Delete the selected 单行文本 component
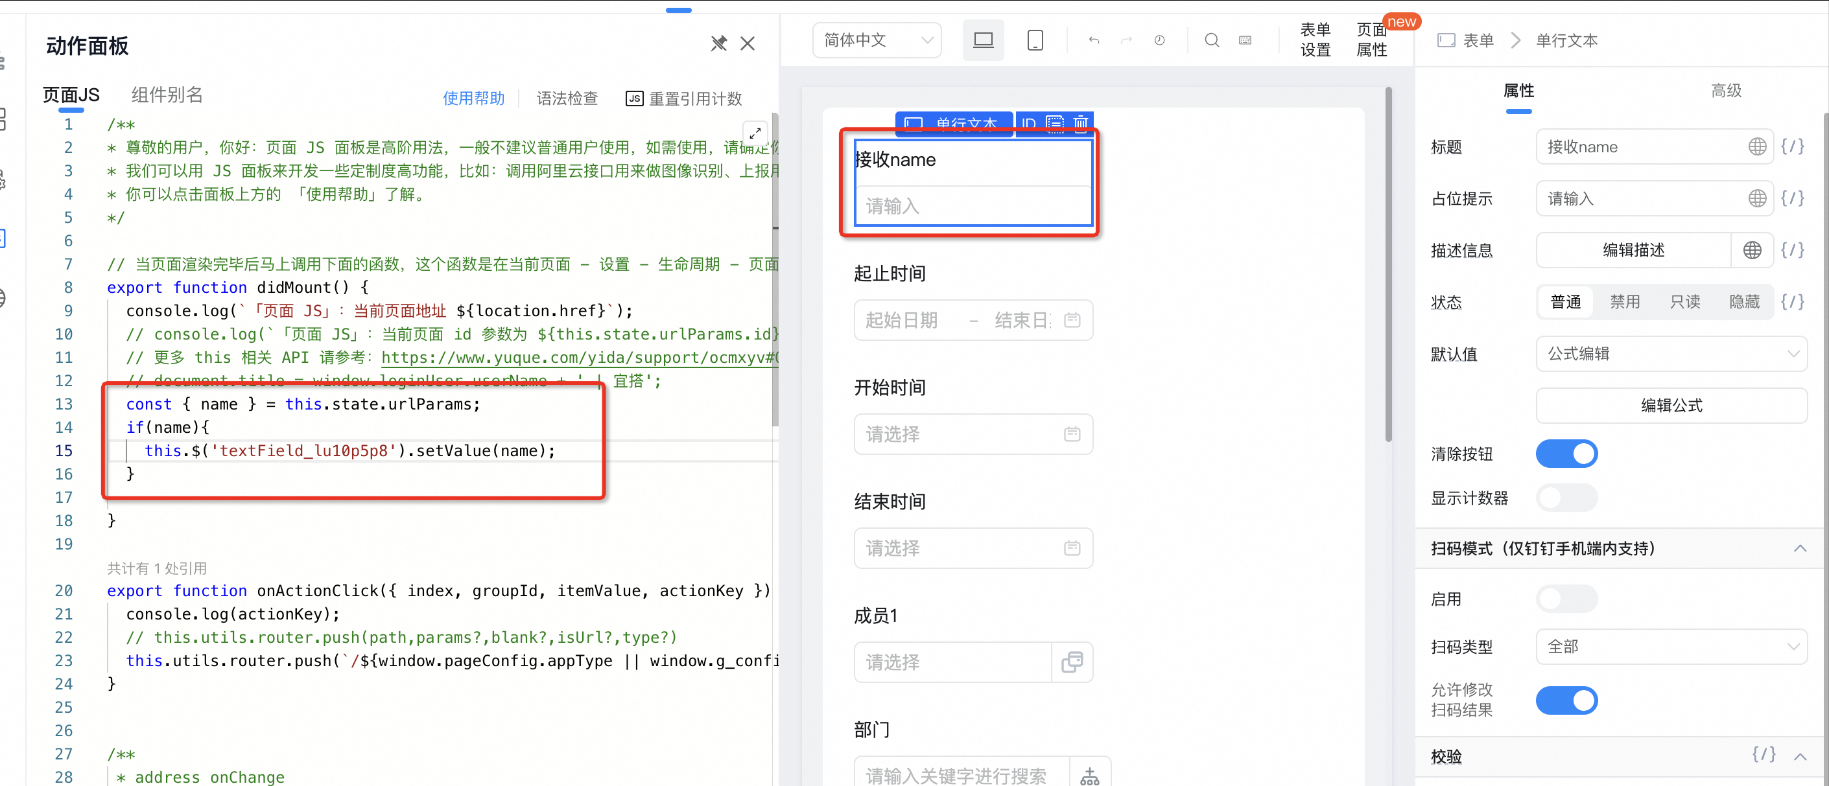1829x786 pixels. click(x=1081, y=123)
